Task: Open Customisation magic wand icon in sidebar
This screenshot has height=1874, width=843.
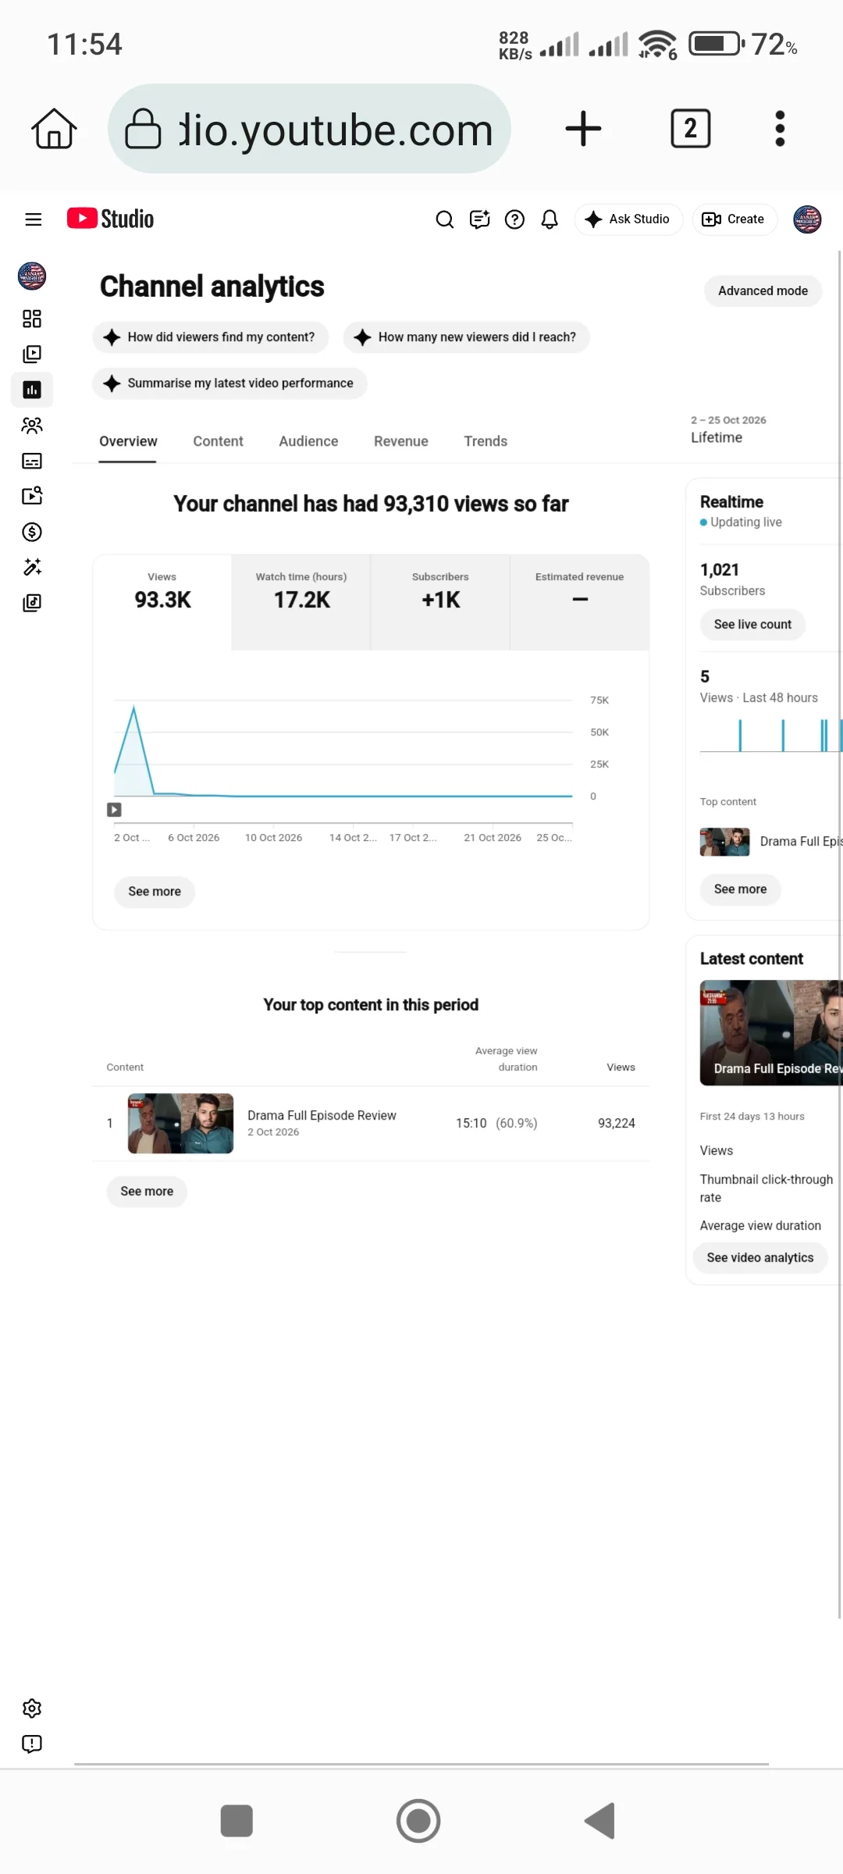Action: pyautogui.click(x=32, y=567)
